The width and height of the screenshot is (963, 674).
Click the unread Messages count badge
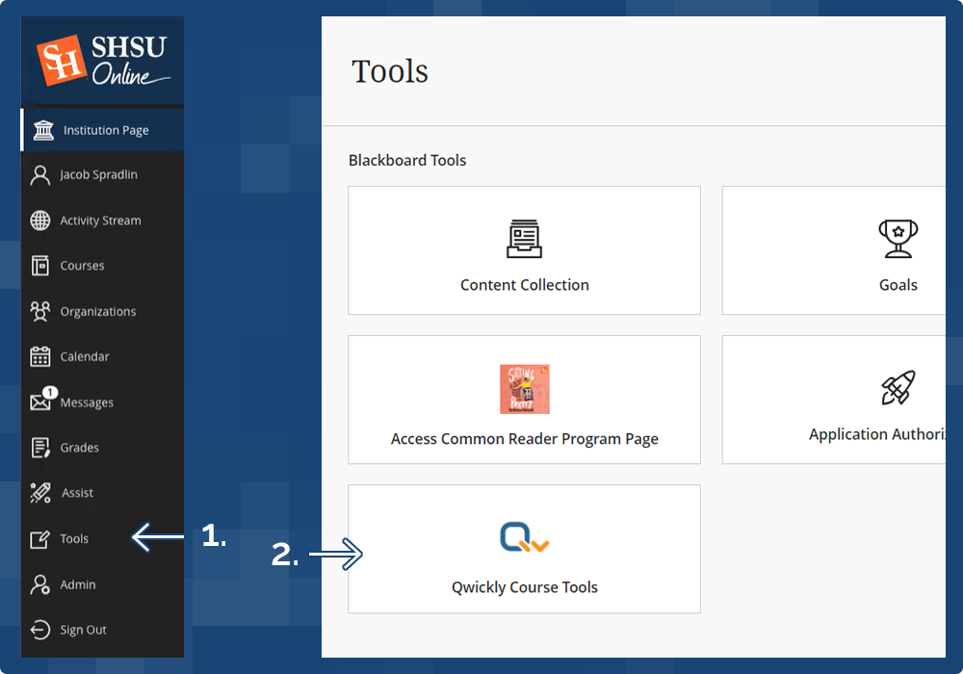[x=50, y=392]
